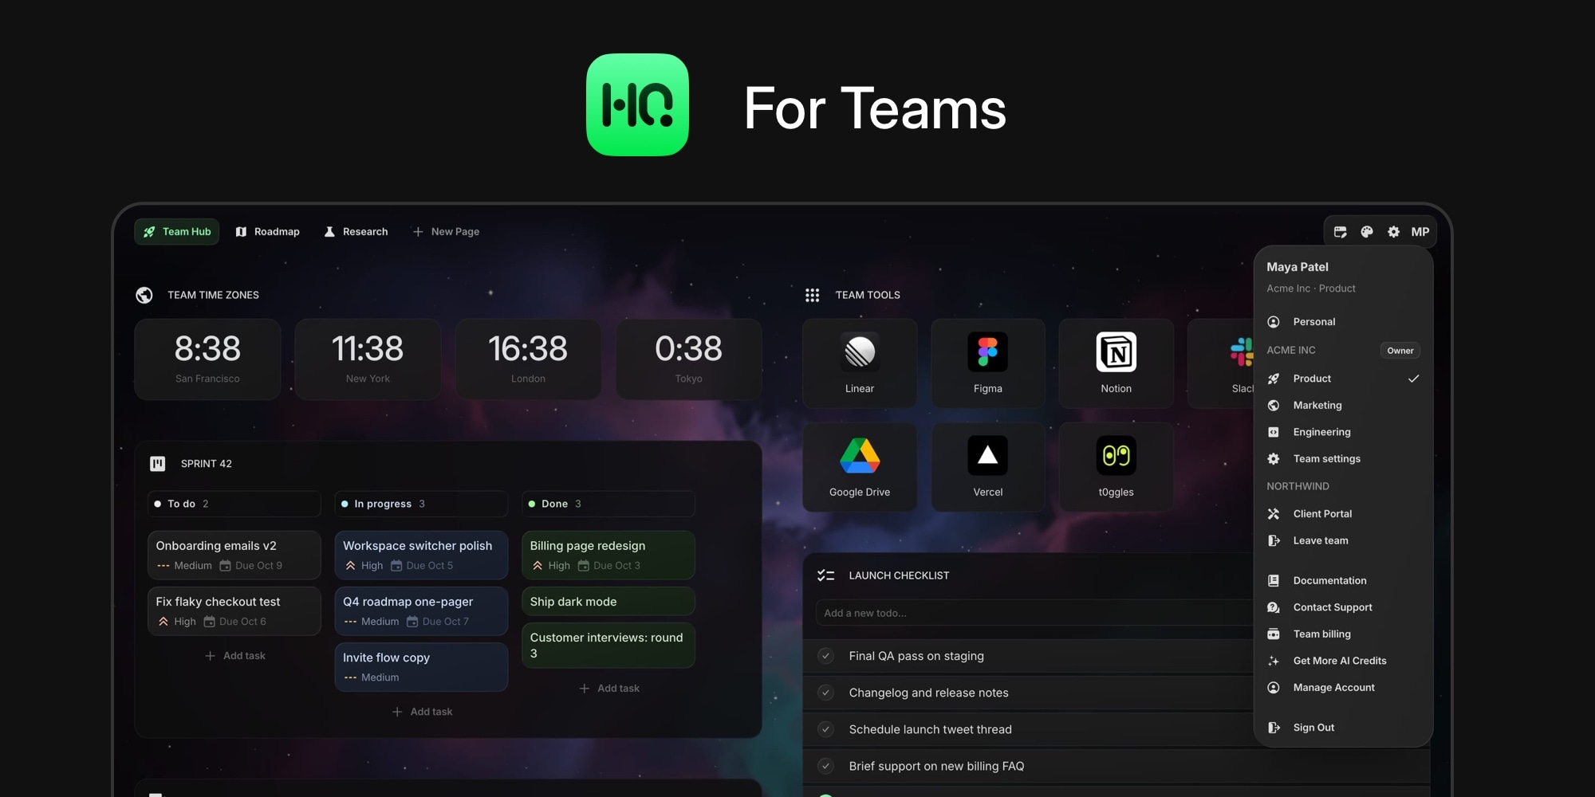Check off Final QA pass on staging
The image size is (1595, 797).
(x=826, y=656)
